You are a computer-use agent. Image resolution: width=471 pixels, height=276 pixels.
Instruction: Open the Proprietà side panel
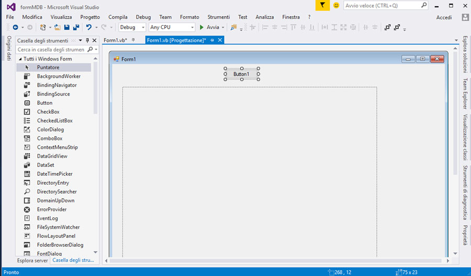click(x=465, y=235)
